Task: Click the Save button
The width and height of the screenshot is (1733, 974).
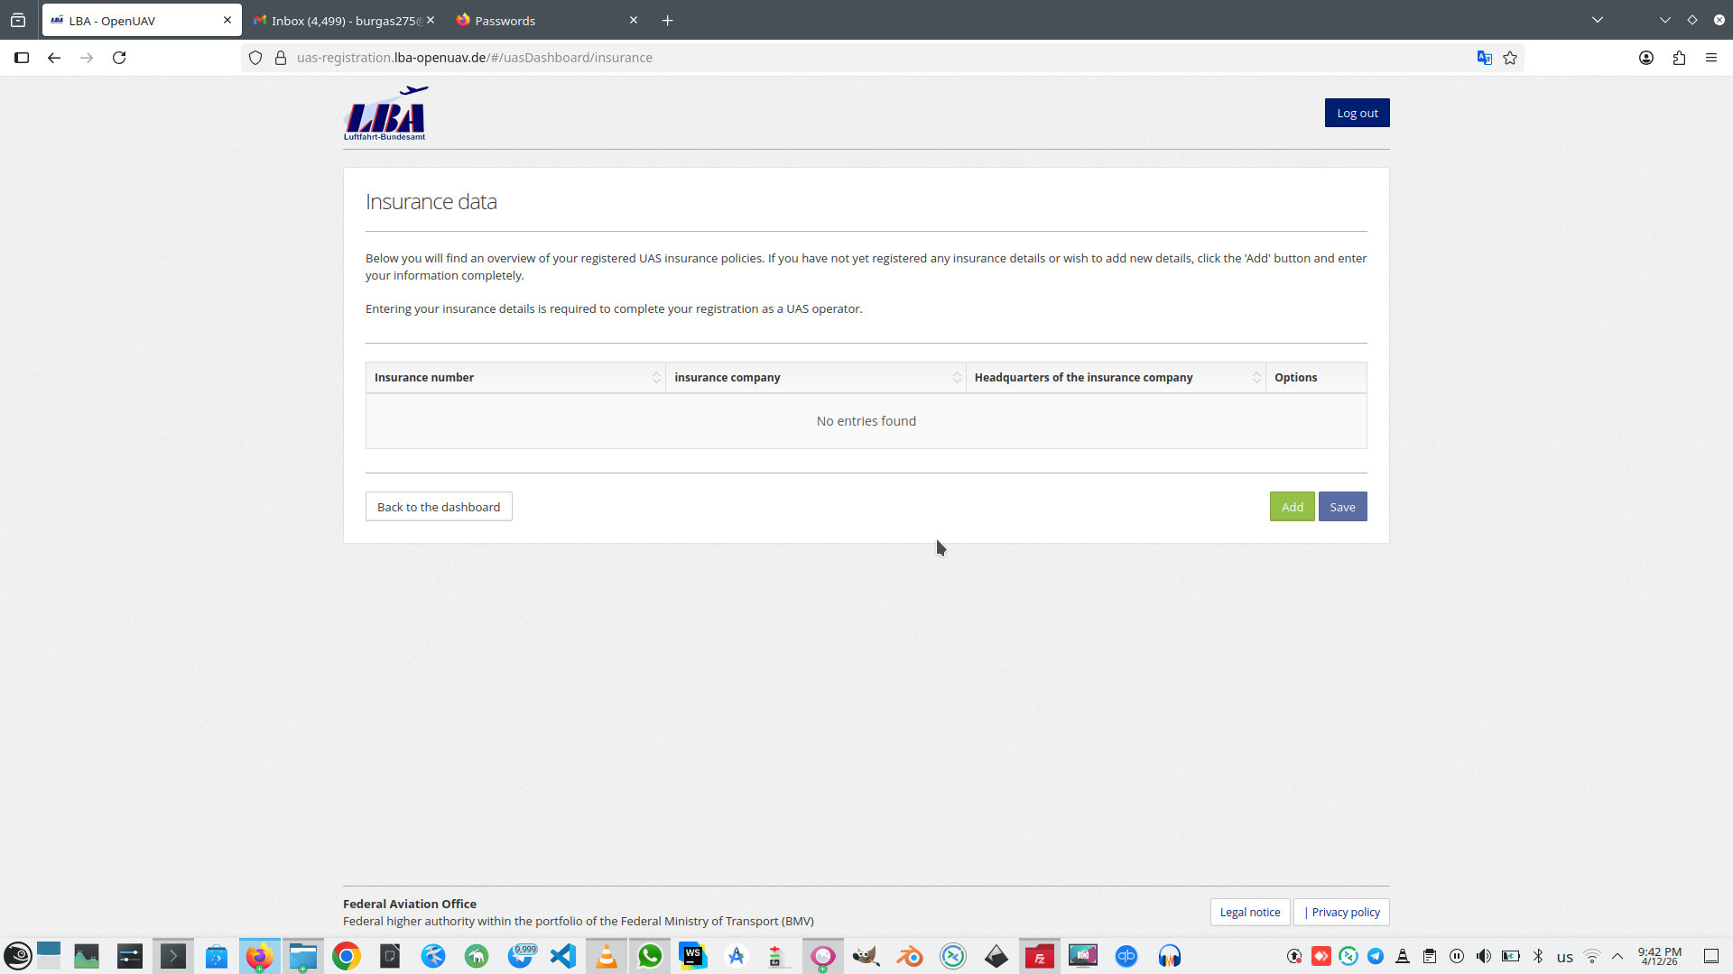Action: (x=1342, y=507)
